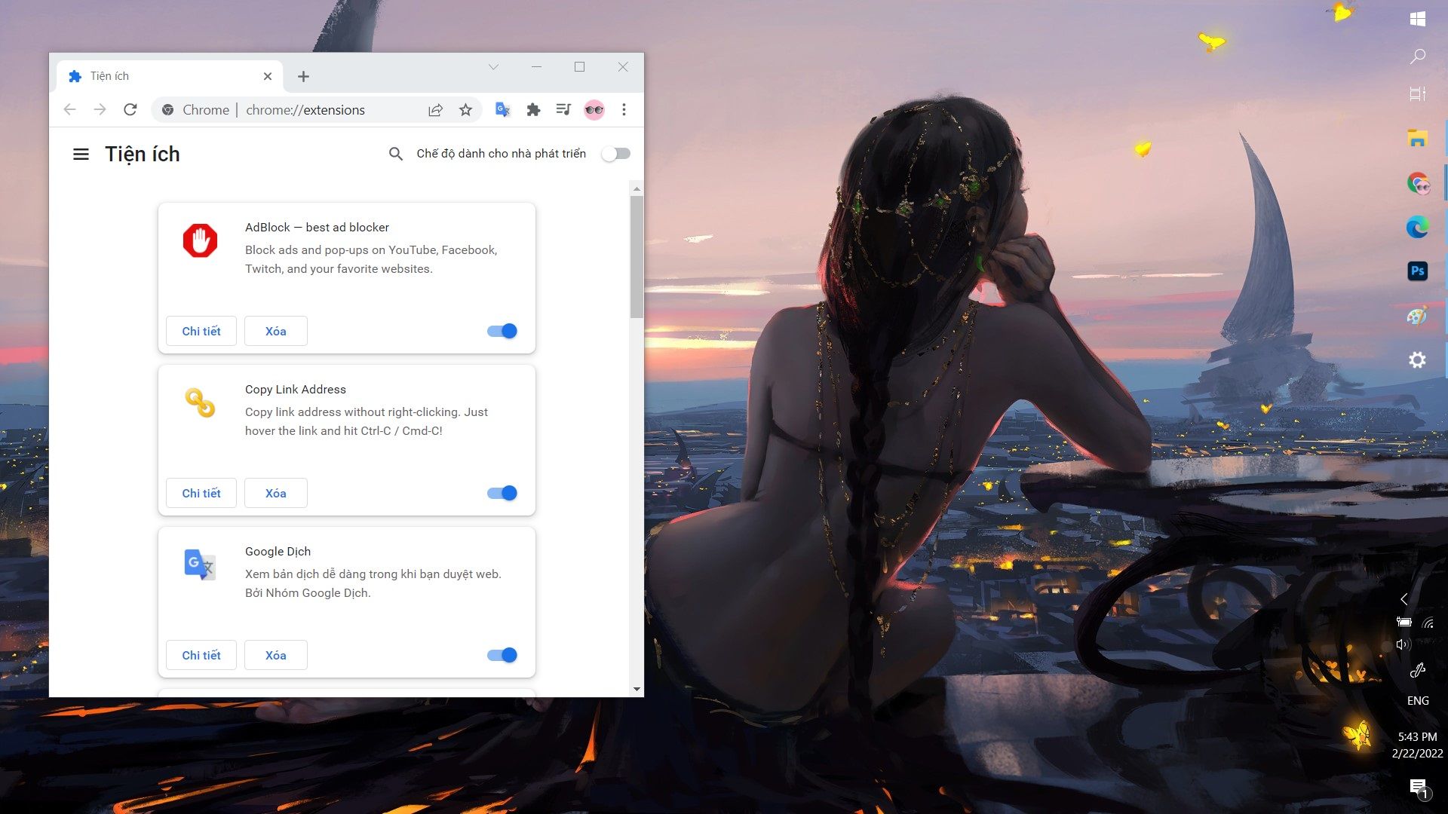This screenshot has height=814, width=1448.
Task: Click the Copy Link Address chain icon
Action: point(200,402)
